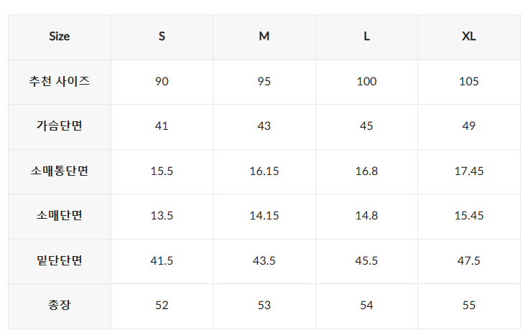
Task: Click the 추천 사이즈 row label
Action: point(60,82)
